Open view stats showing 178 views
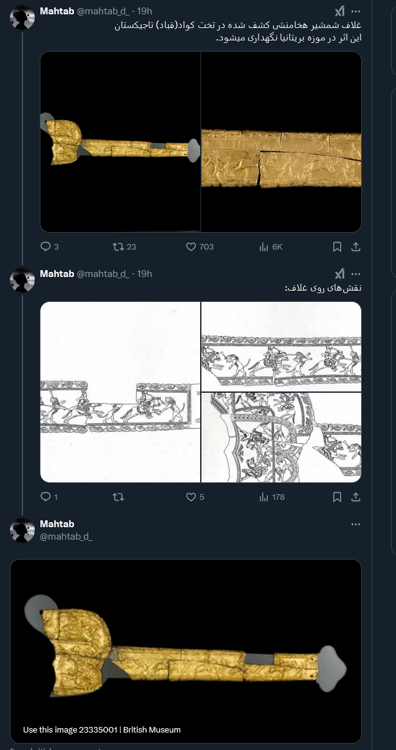Screen dimensions: 396x750 click(272, 497)
